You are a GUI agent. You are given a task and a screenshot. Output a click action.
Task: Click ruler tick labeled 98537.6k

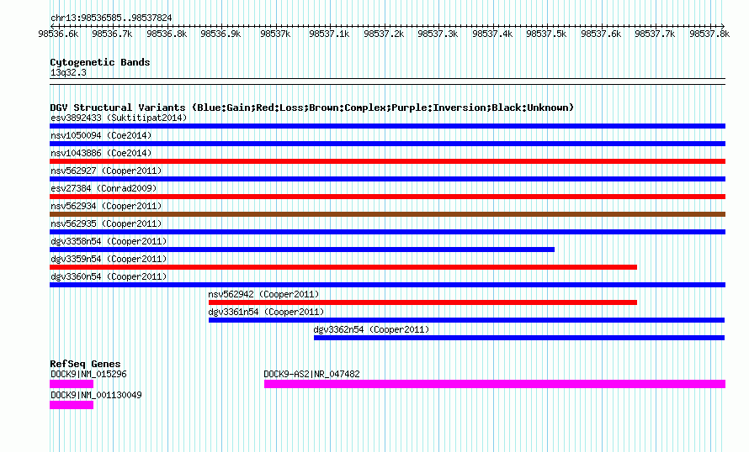pos(601,34)
